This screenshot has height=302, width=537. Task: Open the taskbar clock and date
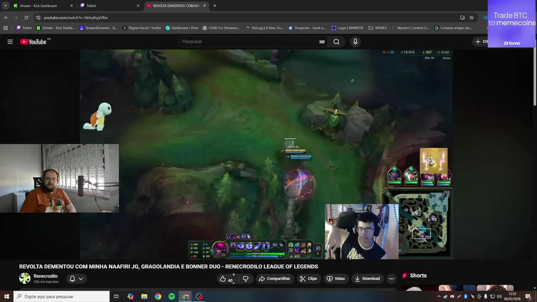pos(512,297)
